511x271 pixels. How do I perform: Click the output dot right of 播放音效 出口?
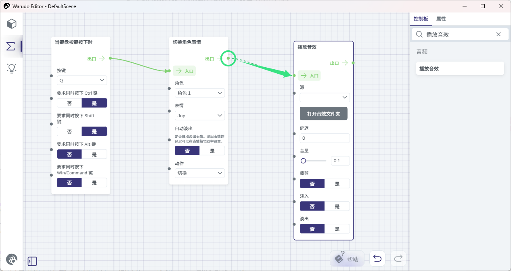point(353,63)
